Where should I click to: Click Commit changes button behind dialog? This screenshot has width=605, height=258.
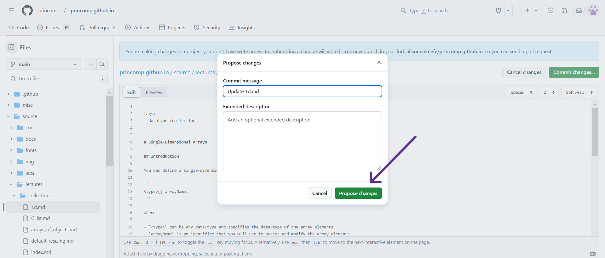tap(574, 72)
